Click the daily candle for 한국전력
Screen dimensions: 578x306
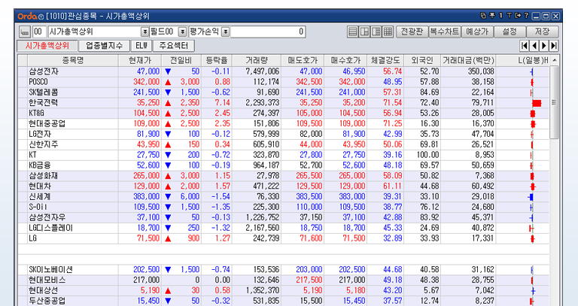(536, 103)
